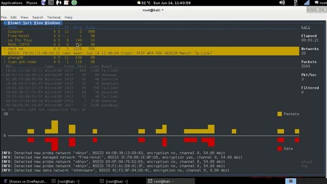Minimize the root@kali terminal window
This screenshot has height=184, width=327.
310,10
